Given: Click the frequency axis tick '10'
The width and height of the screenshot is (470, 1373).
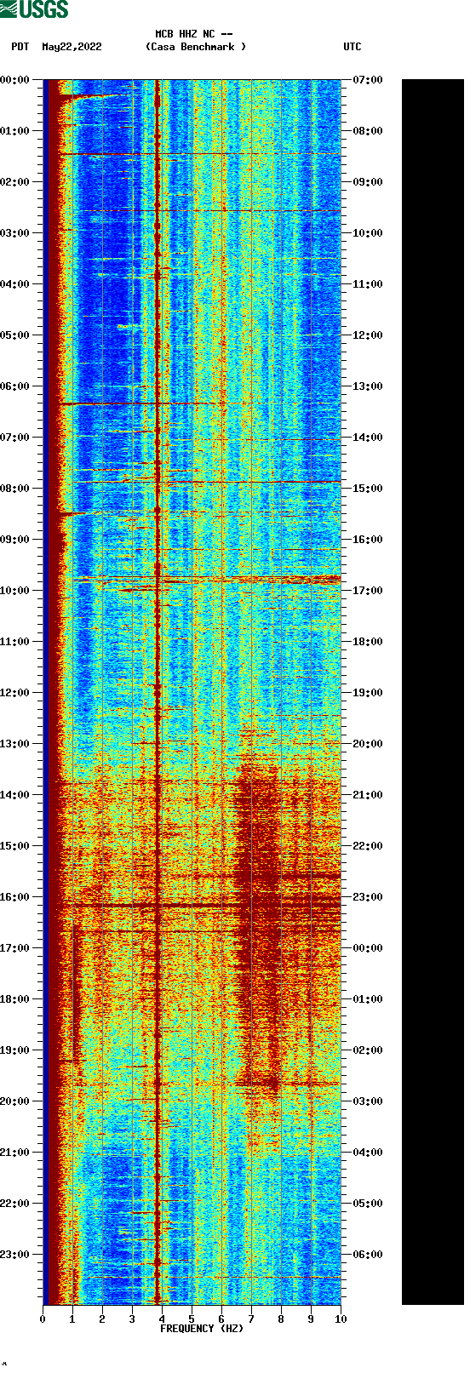Looking at the screenshot, I should coord(341,1319).
